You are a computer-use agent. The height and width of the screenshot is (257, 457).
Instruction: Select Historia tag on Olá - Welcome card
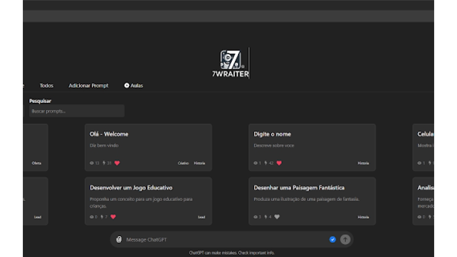[199, 163]
